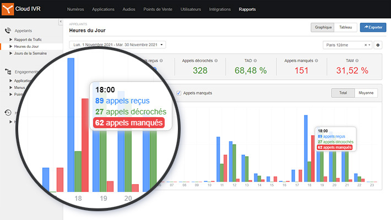The height and width of the screenshot is (220, 391).
Task: Click the Engagements tree icon in sidebar
Action: 8,71
